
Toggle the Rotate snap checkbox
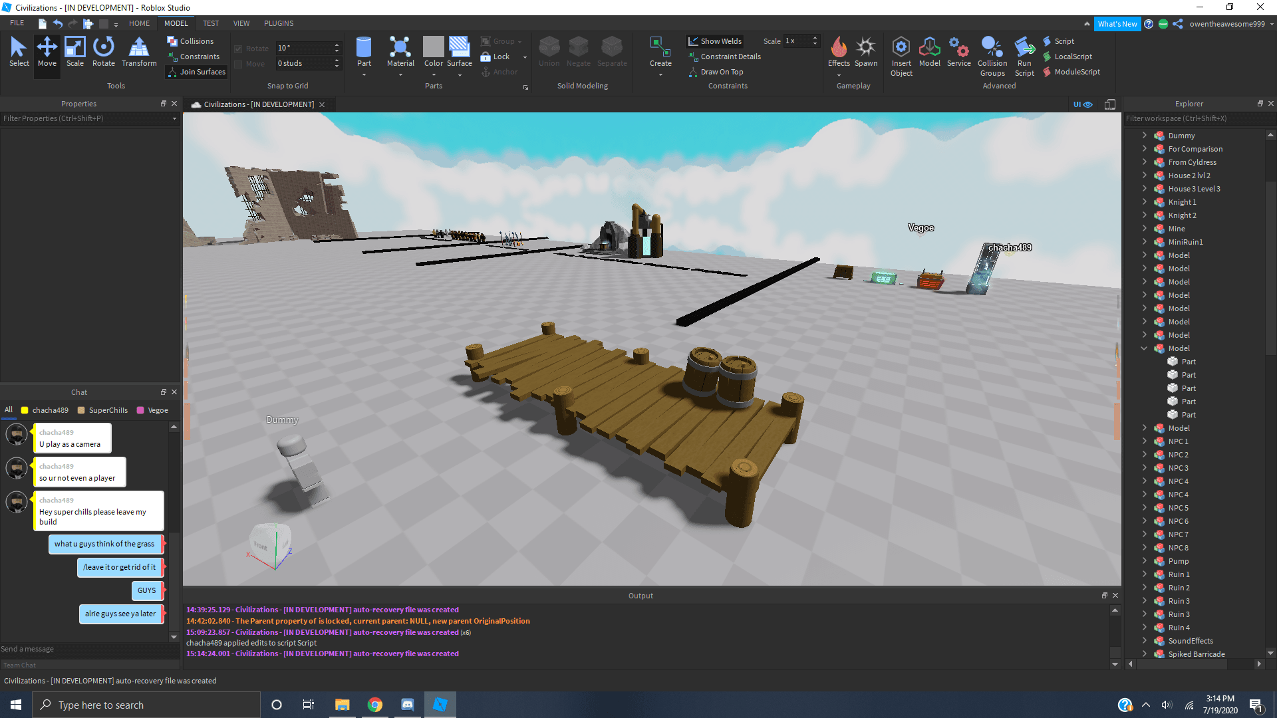[238, 49]
